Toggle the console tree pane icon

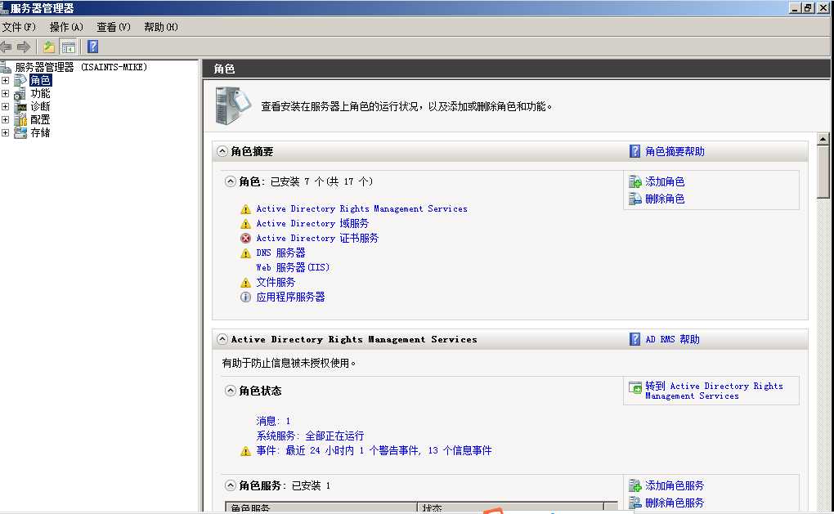coord(69,47)
